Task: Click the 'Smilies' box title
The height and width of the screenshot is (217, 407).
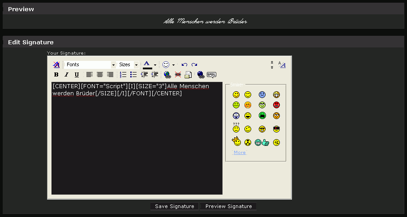Action: pyautogui.click(x=237, y=85)
